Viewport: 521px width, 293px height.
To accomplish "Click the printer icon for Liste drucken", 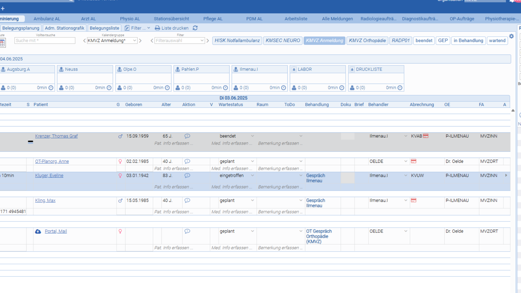I will (157, 28).
